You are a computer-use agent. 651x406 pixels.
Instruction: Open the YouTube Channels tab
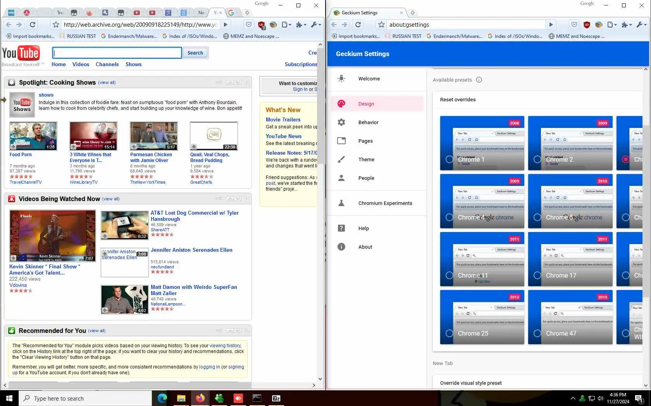point(107,64)
